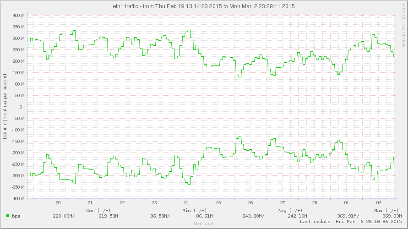Click the Avg (-/+) column header
The width and height of the screenshot is (408, 229).
point(290,210)
